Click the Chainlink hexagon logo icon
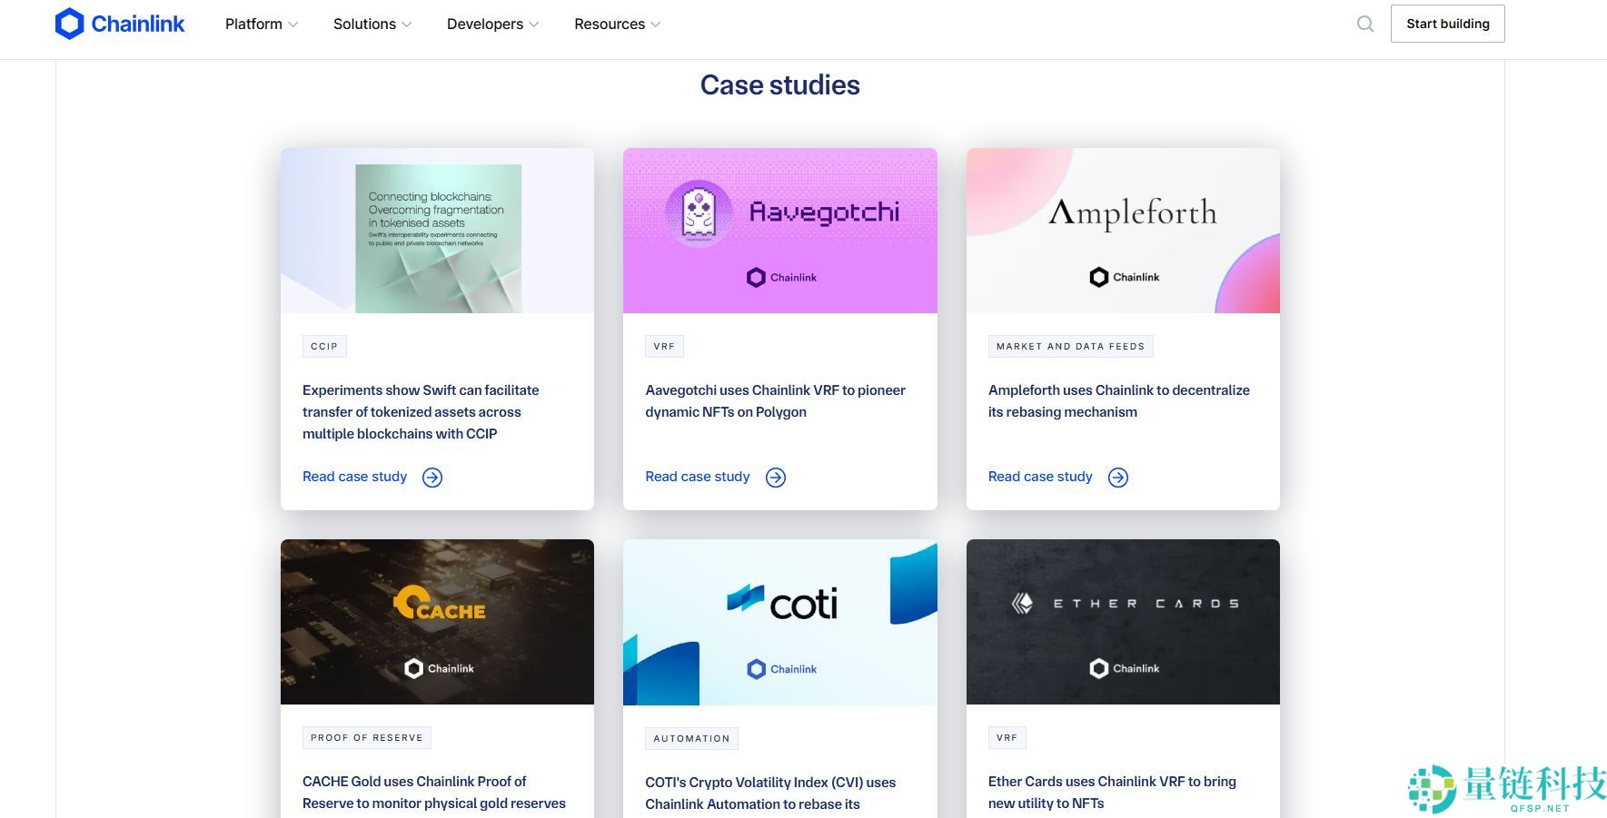 point(69,24)
